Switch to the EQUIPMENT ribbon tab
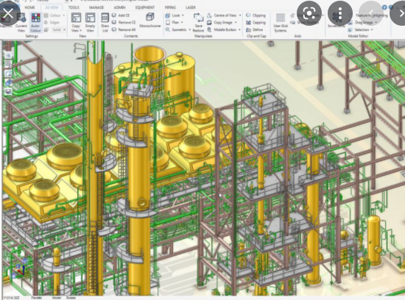The image size is (405, 300). pos(145,7)
